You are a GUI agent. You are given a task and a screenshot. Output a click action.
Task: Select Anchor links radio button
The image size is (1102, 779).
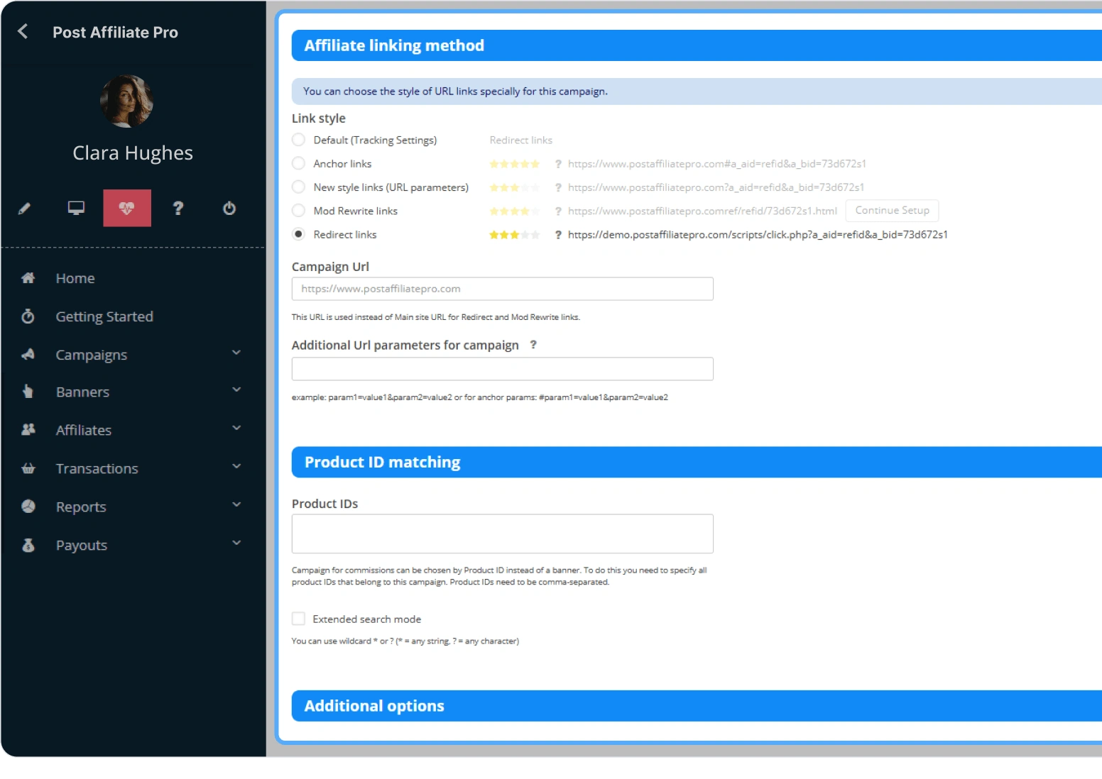299,163
